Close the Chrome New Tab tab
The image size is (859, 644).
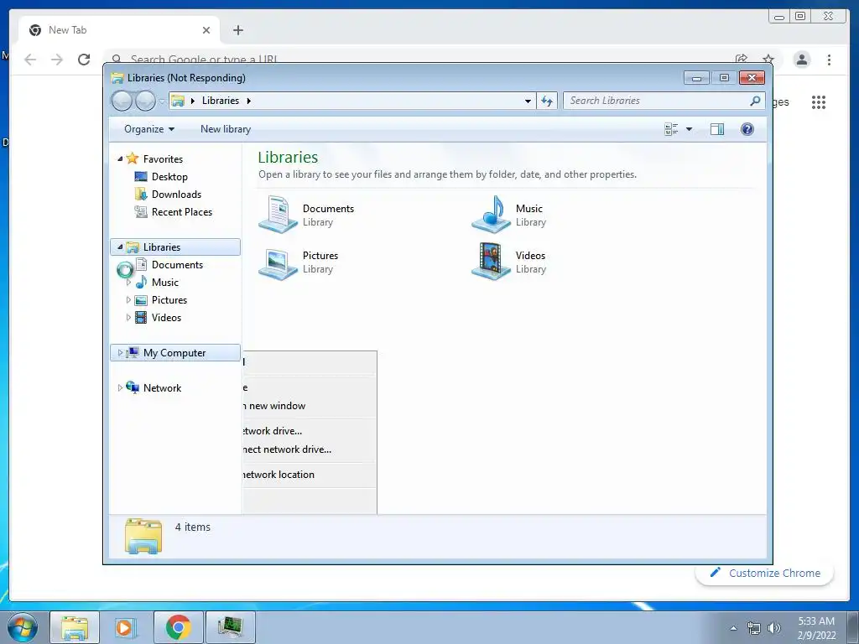tap(206, 30)
